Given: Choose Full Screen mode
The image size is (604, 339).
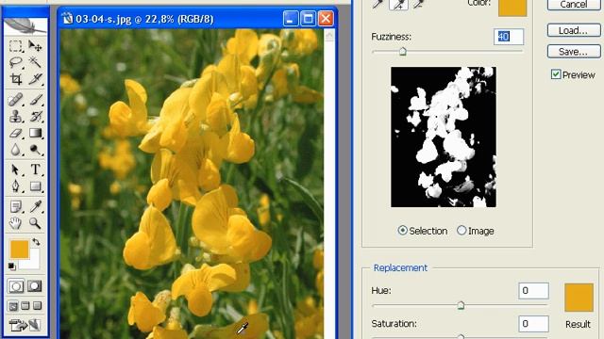Looking at the screenshot, I should 38,306.
